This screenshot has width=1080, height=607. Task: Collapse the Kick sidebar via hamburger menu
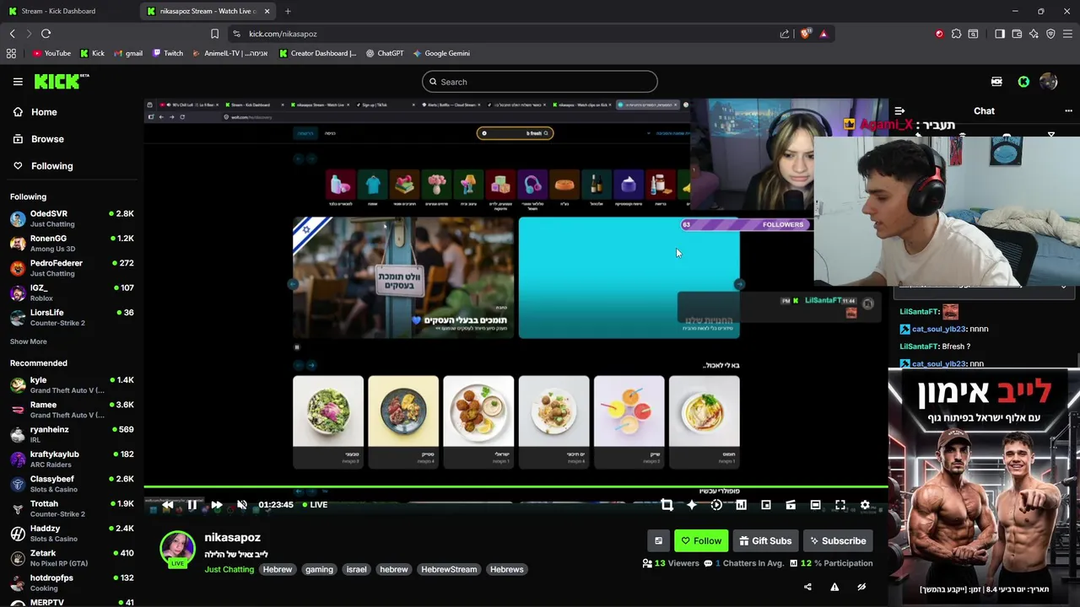[x=18, y=82]
